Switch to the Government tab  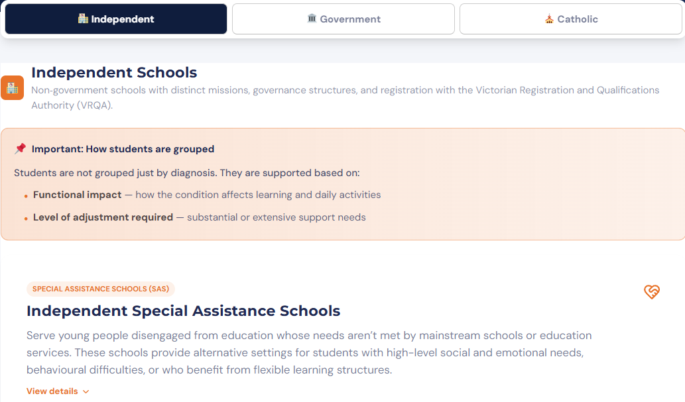343,19
